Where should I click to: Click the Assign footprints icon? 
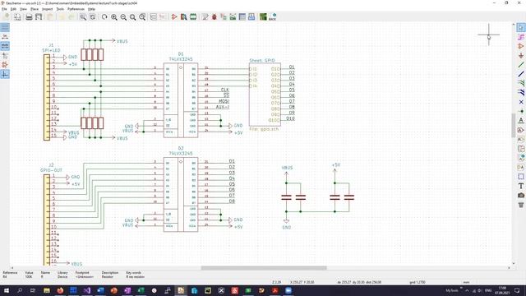pos(224,16)
